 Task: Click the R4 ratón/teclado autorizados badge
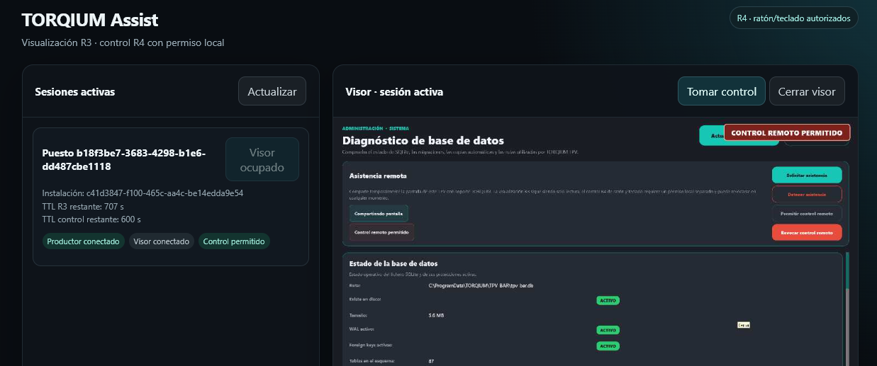(794, 18)
